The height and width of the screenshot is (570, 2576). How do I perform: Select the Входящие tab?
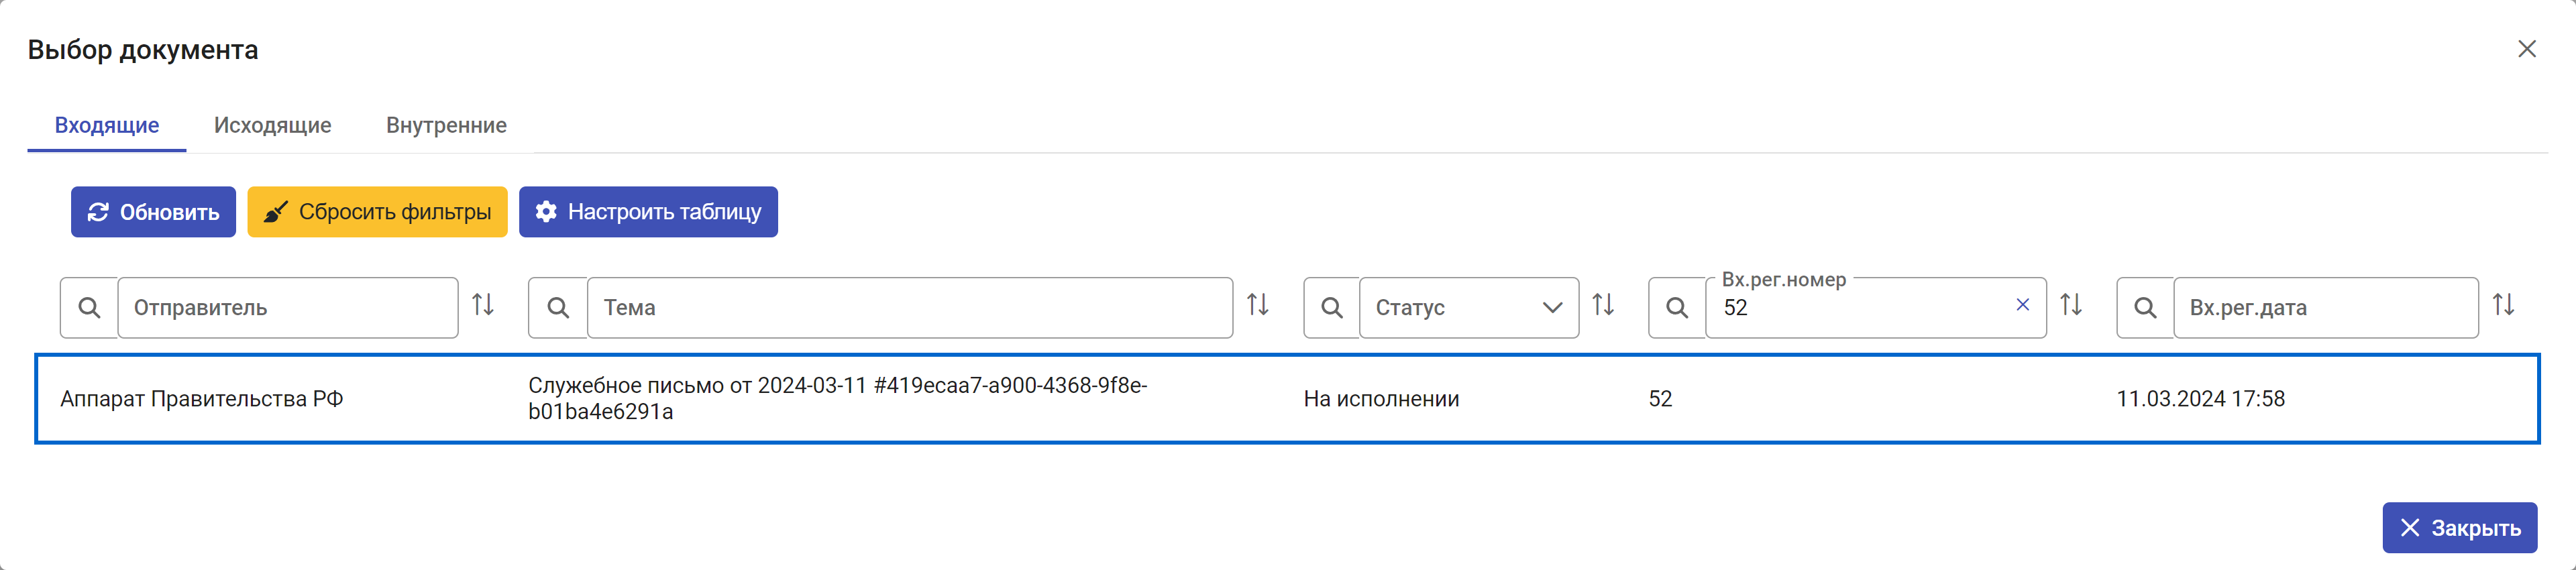pyautogui.click(x=107, y=125)
